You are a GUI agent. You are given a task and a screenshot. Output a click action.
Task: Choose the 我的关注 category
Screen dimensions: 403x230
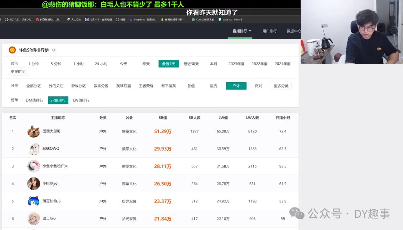(x=56, y=86)
